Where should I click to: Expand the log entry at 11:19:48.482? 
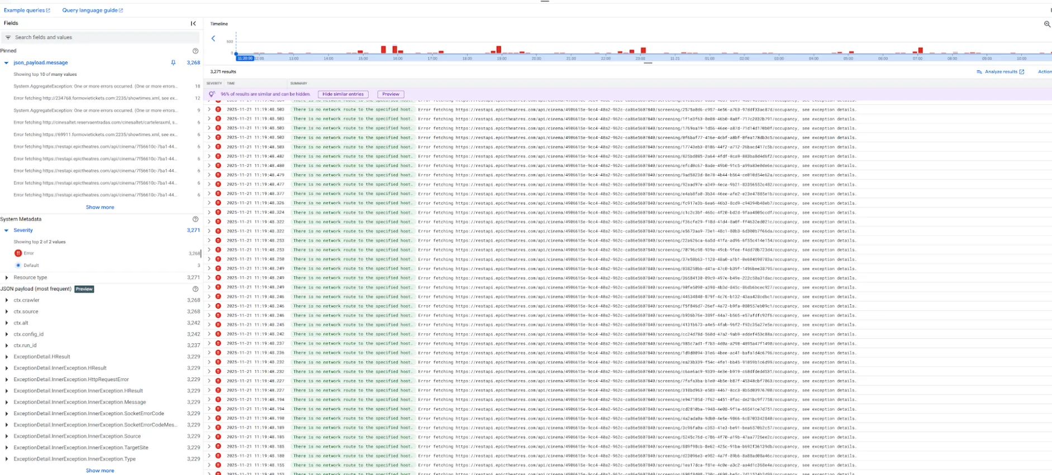[x=210, y=156]
